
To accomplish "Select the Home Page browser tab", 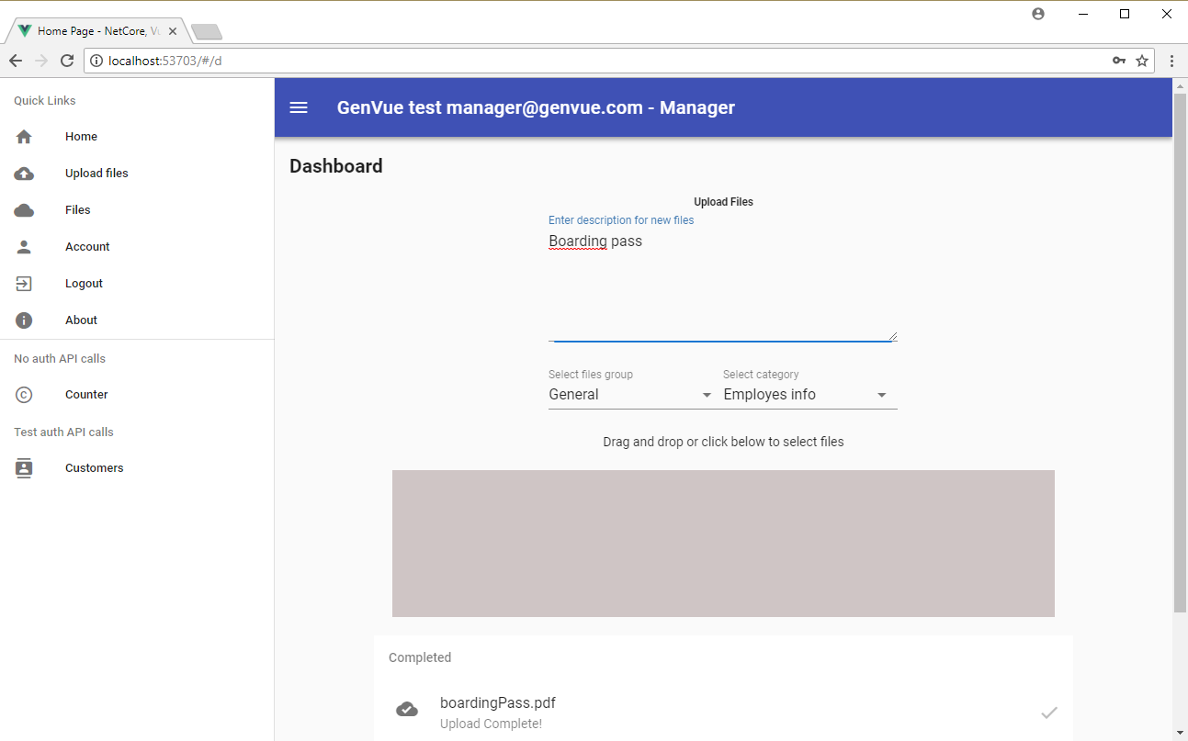I will click(x=96, y=31).
